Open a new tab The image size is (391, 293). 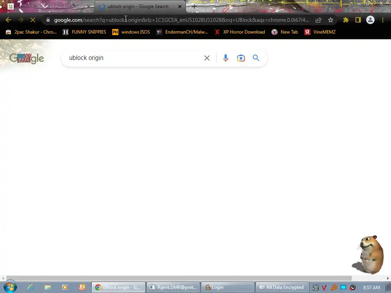pos(194,7)
